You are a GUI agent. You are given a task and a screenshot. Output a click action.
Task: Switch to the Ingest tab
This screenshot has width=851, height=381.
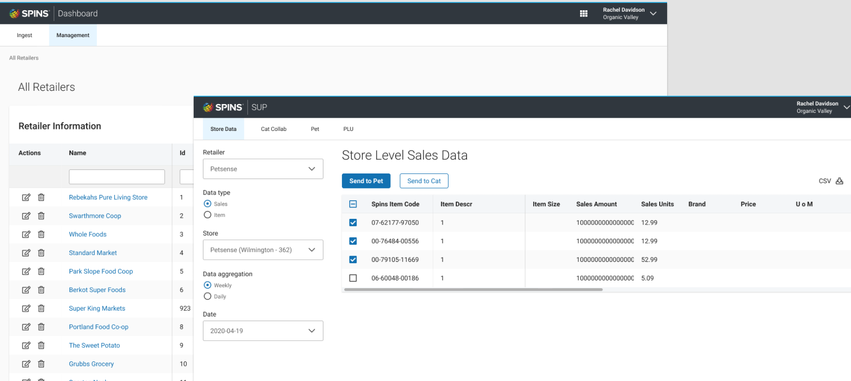[24, 35]
